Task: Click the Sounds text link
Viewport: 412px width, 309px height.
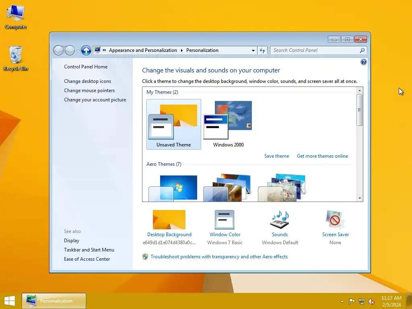Action: pyautogui.click(x=280, y=235)
